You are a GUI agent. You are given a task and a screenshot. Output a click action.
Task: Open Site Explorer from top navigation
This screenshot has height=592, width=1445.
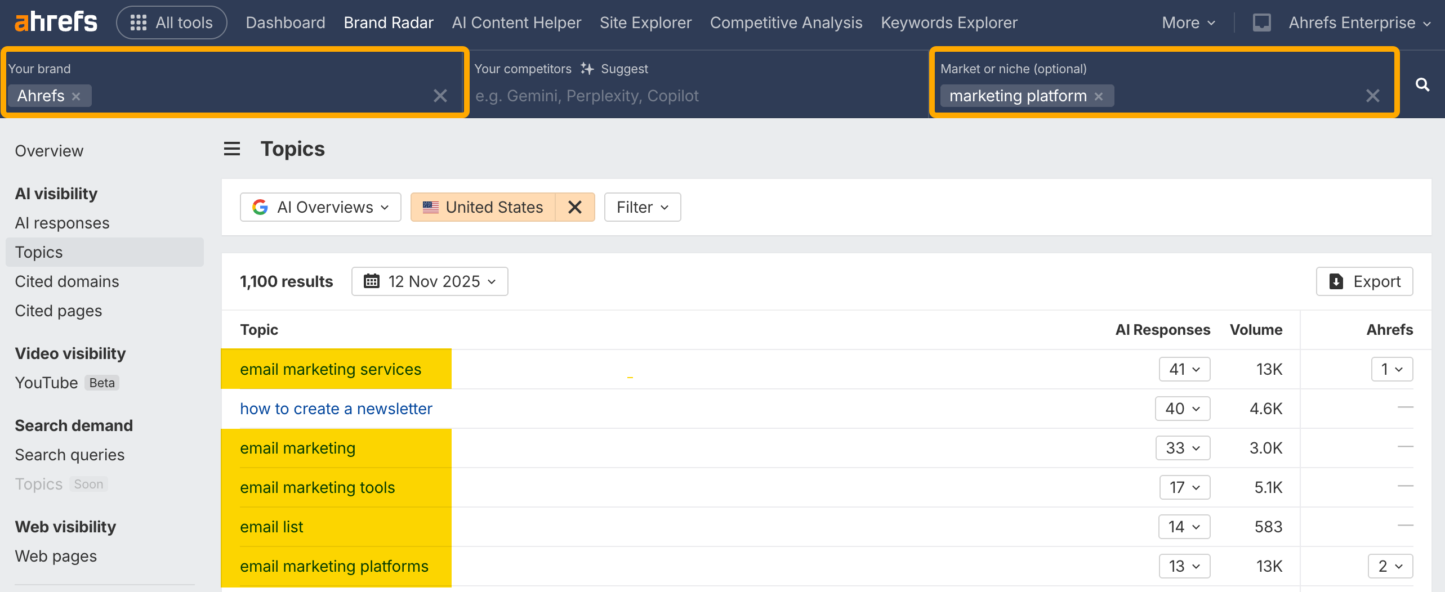[x=645, y=23]
